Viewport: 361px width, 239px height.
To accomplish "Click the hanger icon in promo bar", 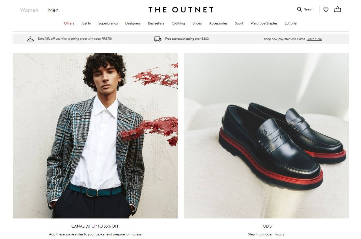I will point(30,39).
